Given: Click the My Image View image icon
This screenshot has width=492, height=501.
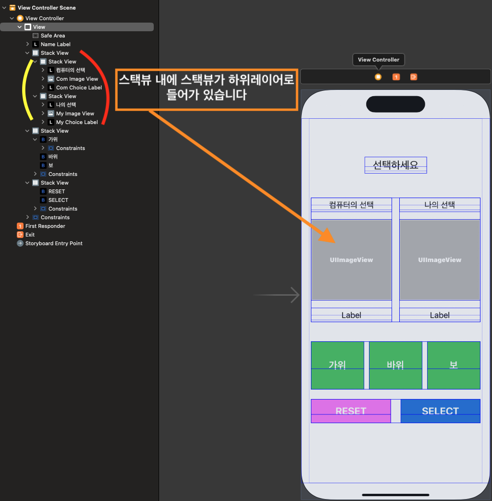Looking at the screenshot, I should pyautogui.click(x=51, y=113).
